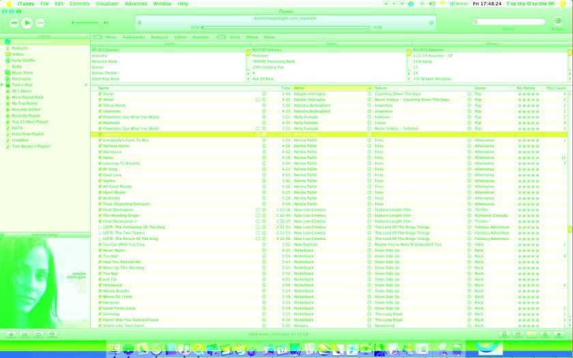This screenshot has width=573, height=358.
Task: Open the Advanced menu
Action: pyautogui.click(x=136, y=3)
